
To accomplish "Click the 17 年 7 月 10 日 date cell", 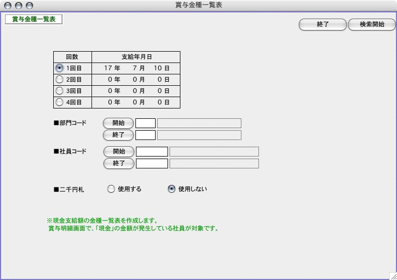I will click(136, 68).
